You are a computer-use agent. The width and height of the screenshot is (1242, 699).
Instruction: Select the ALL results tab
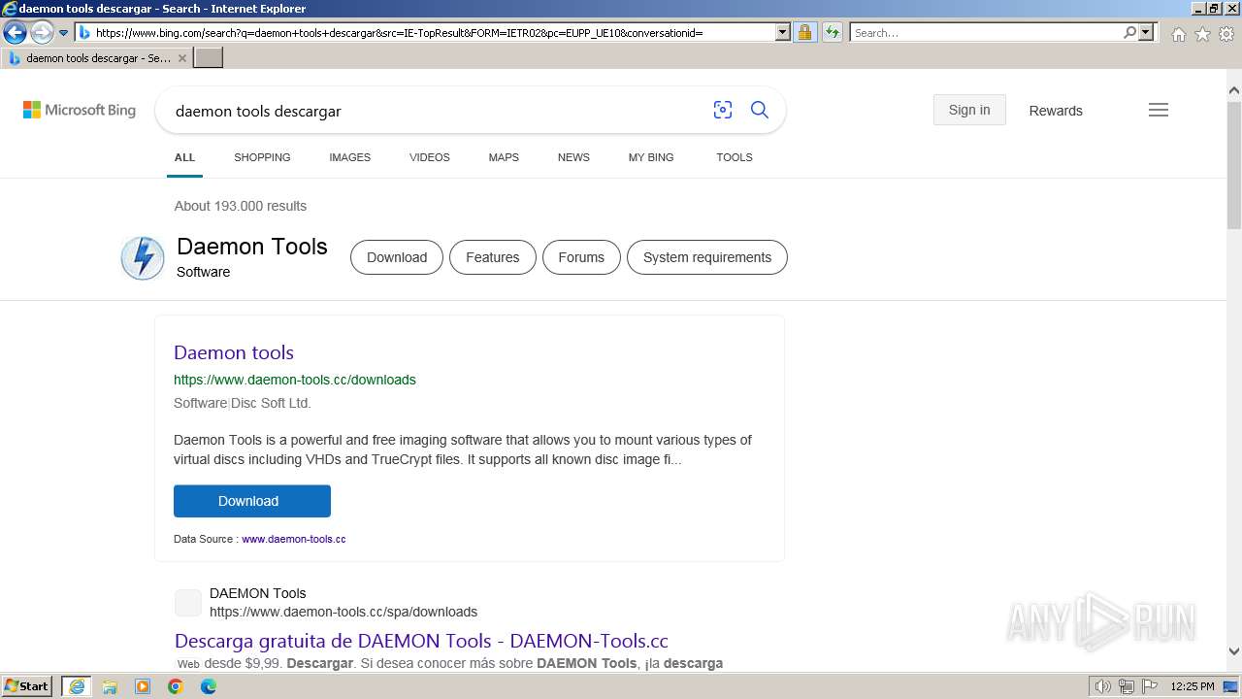pos(184,157)
